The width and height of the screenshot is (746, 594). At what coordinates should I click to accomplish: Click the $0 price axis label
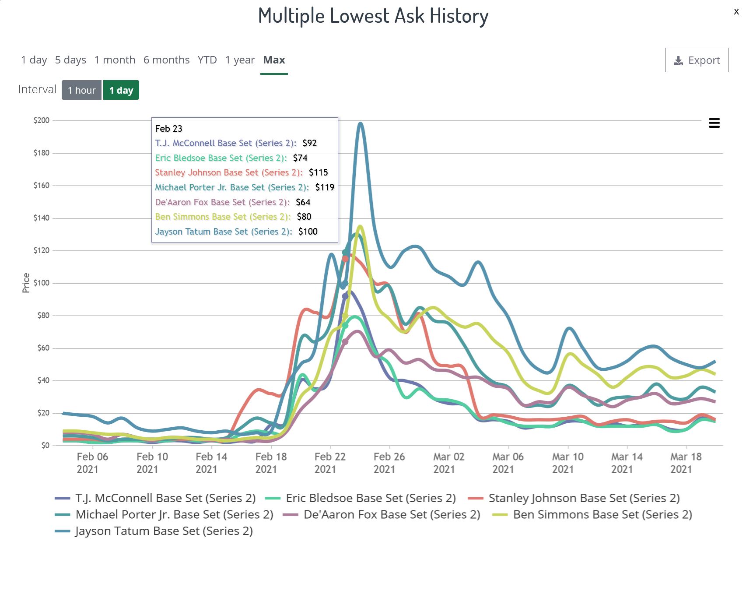[46, 446]
